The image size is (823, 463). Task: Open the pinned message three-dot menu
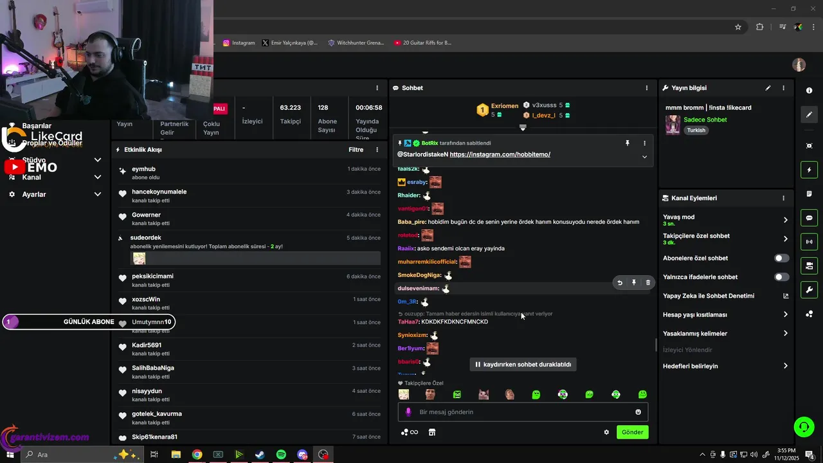tap(644, 143)
